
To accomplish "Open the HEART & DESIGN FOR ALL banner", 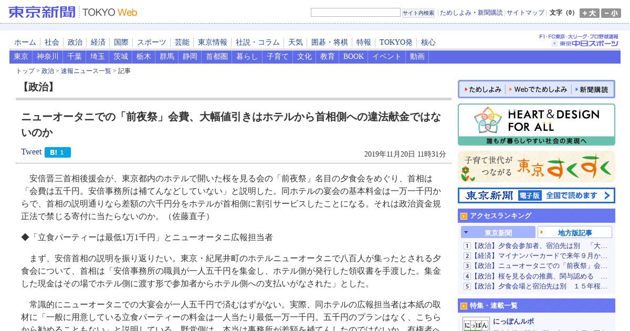I will [537, 125].
